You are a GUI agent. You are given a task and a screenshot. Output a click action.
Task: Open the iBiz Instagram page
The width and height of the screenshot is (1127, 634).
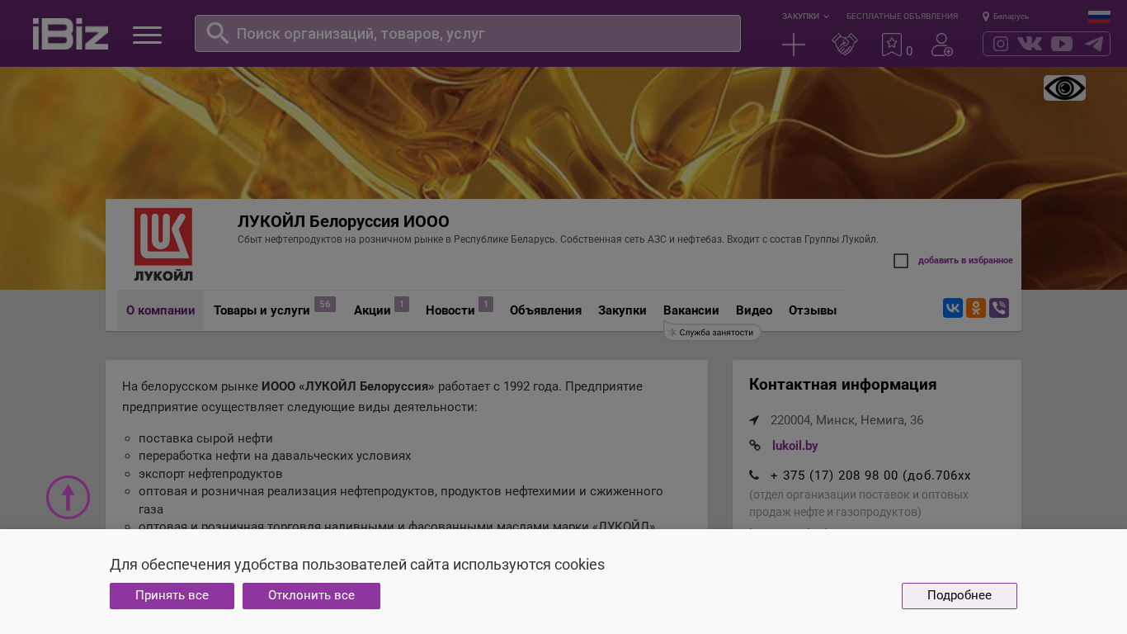point(1001,44)
